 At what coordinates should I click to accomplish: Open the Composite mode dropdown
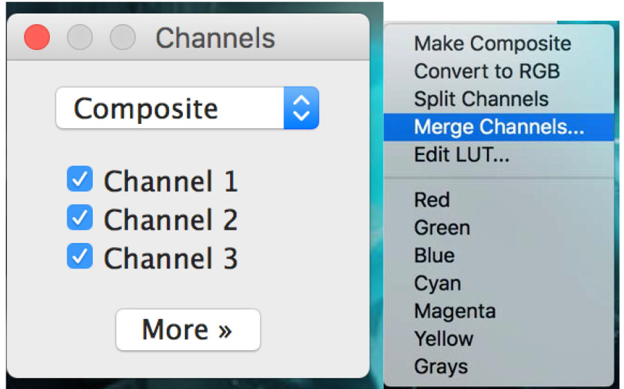pyautogui.click(x=188, y=108)
